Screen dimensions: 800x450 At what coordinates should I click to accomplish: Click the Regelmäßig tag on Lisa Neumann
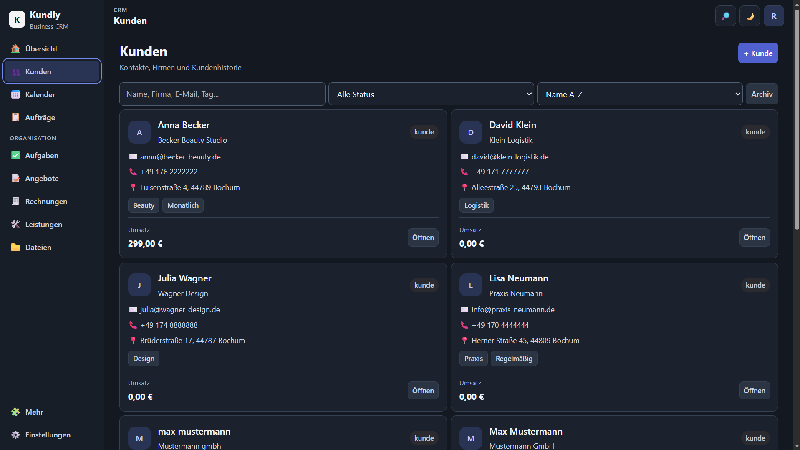click(514, 359)
